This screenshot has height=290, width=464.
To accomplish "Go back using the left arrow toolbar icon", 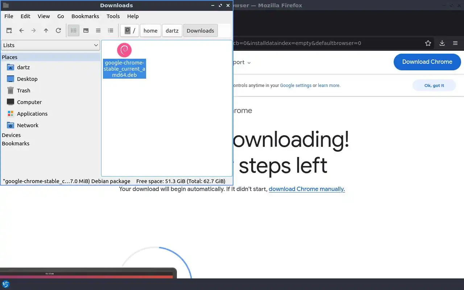I will [21, 31].
